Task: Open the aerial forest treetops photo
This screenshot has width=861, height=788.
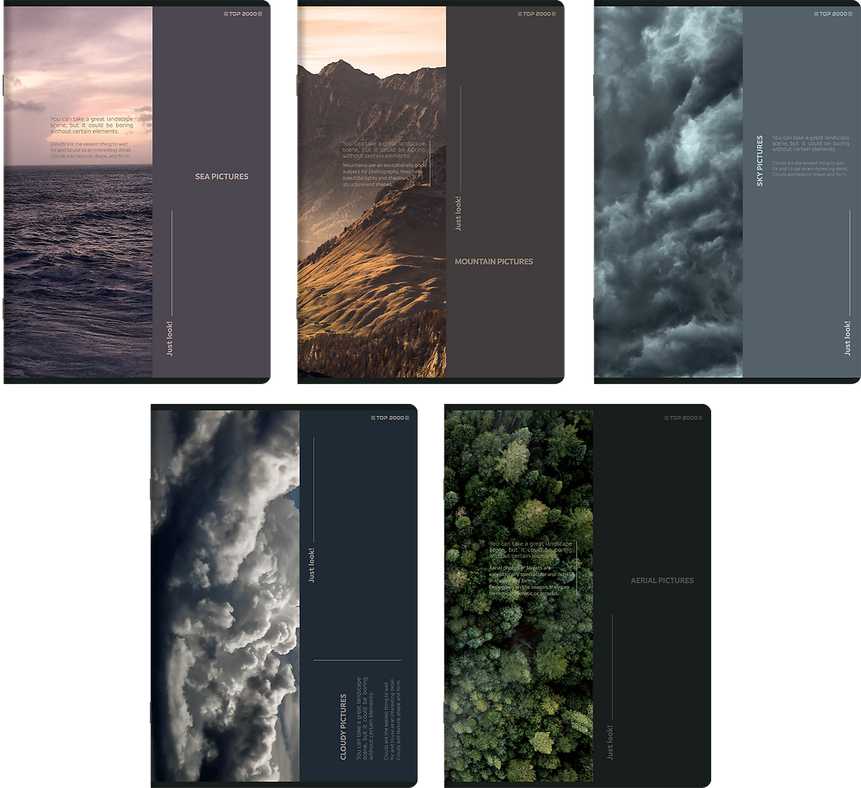Action: click(518, 672)
